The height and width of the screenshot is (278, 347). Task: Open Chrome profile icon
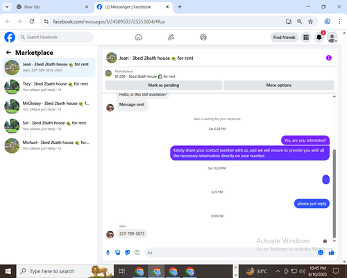[327, 22]
